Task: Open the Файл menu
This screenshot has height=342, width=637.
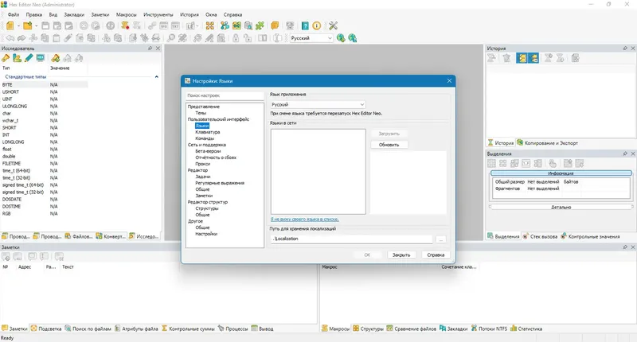Action: (x=14, y=14)
